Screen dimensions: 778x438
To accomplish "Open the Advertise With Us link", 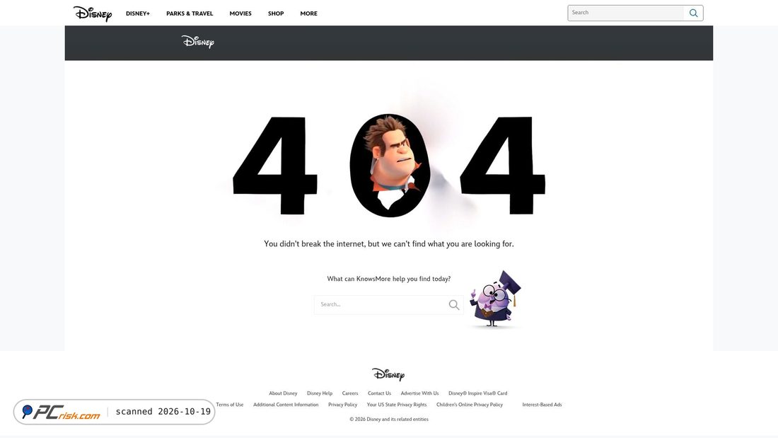I will click(x=419, y=393).
